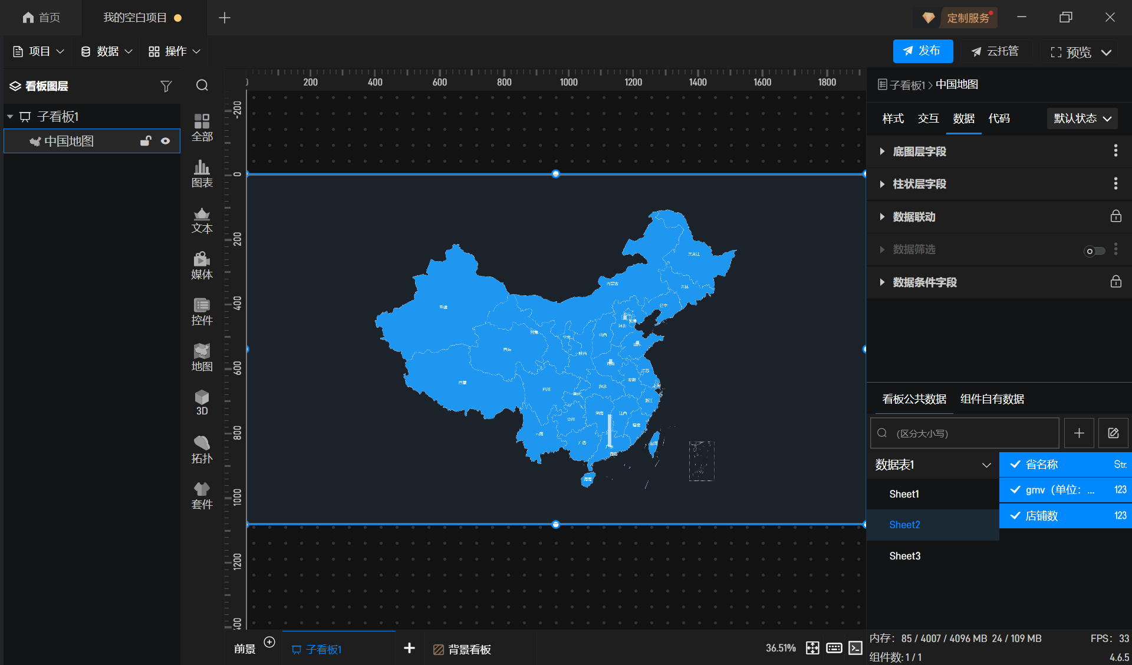Click the layer filter funnel icon
This screenshot has width=1132, height=665.
(166, 86)
